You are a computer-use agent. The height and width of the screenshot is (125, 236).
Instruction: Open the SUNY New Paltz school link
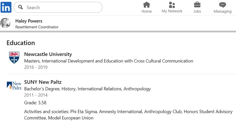coord(43,82)
